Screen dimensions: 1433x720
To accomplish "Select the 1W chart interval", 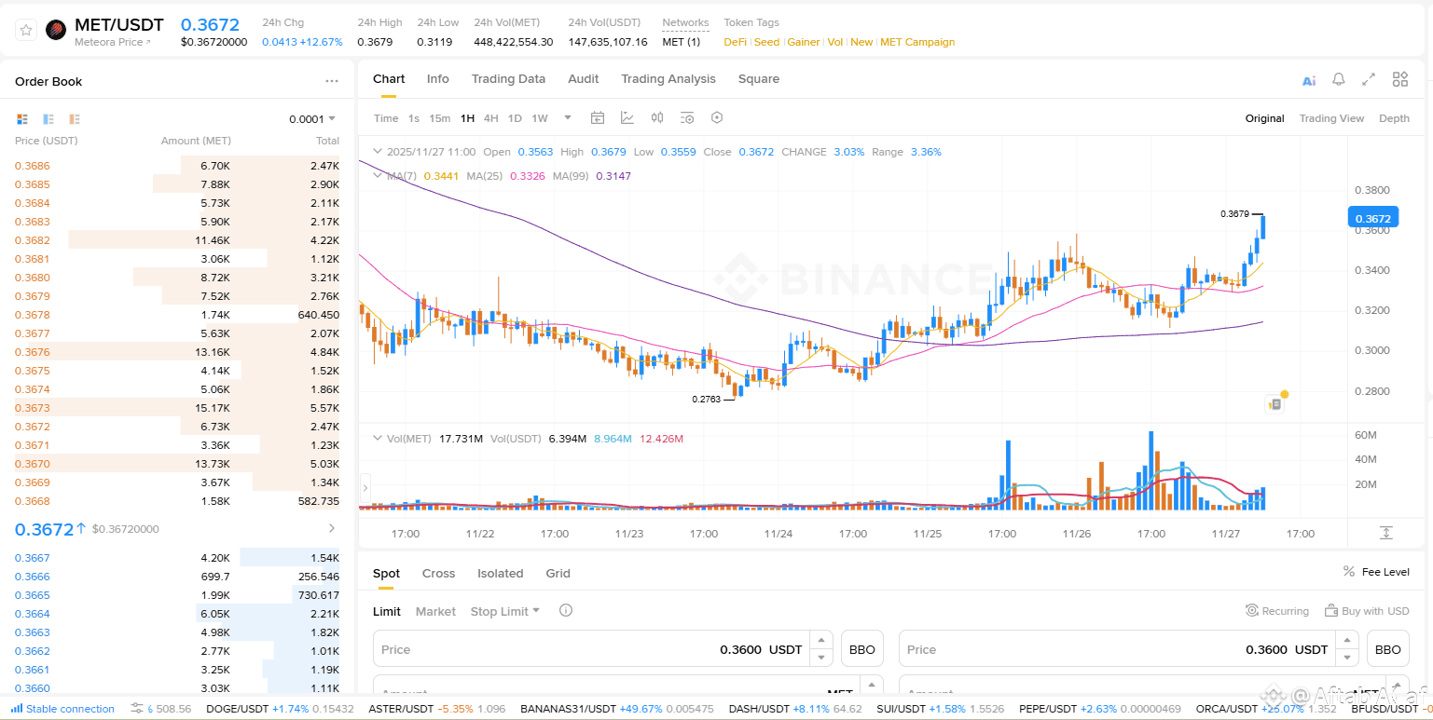I will 540,118.
